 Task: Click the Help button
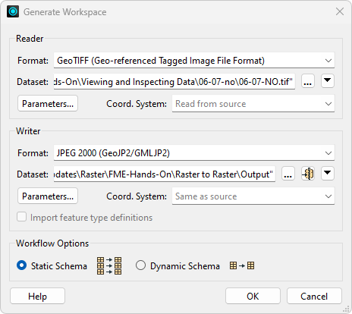(x=37, y=296)
